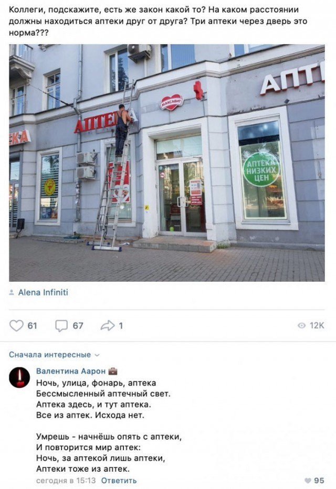336x489 pixels.
Task: Open the сегодня в 15:13 timestamp link
Action: click(66, 481)
